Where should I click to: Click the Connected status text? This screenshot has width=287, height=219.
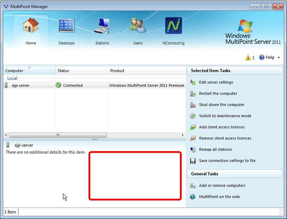pos(73,85)
